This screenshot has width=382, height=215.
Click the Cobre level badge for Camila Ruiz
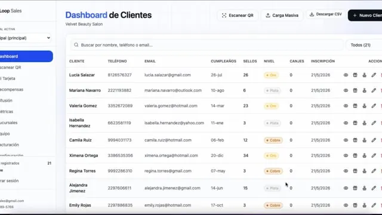pyautogui.click(x=273, y=140)
